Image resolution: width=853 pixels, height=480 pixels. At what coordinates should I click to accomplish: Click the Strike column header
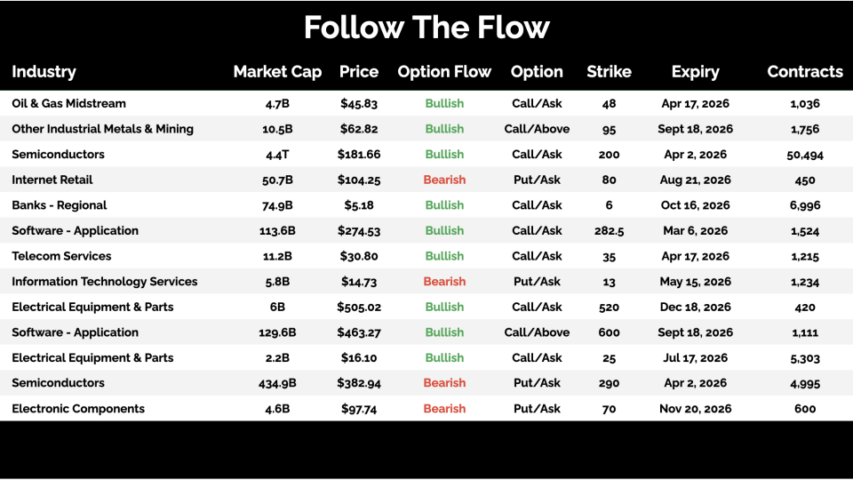click(609, 72)
